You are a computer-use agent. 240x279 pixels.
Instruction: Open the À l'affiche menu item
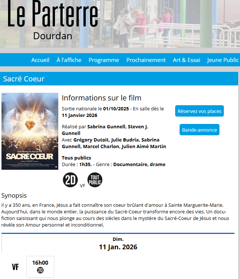point(69,60)
